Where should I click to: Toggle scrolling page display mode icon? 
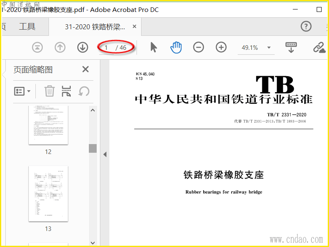coord(291,47)
